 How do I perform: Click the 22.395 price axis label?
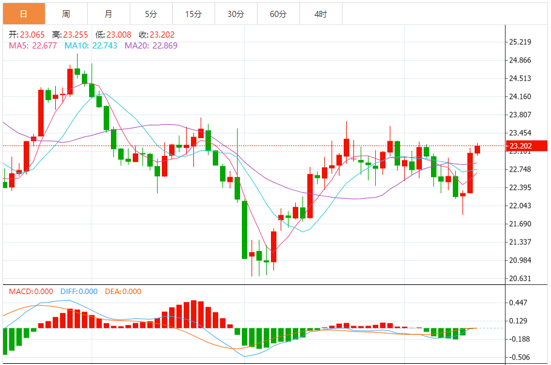(x=520, y=187)
